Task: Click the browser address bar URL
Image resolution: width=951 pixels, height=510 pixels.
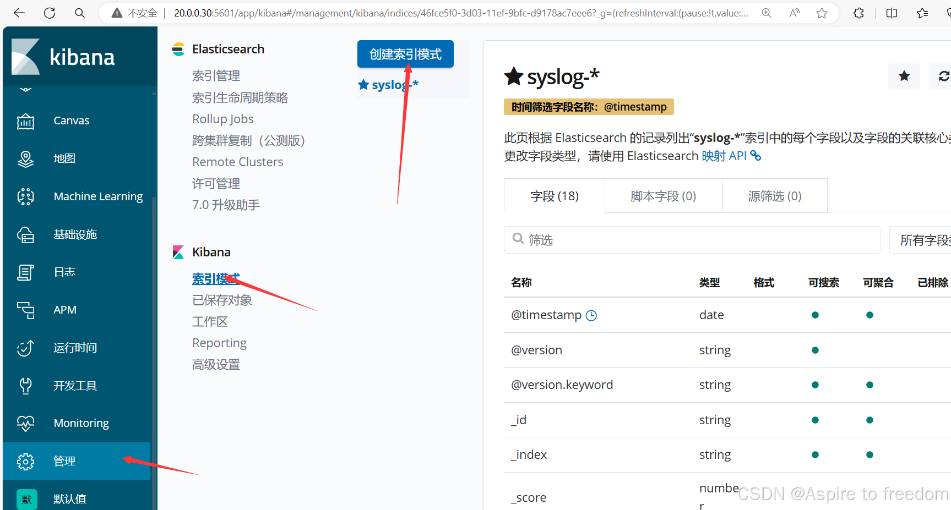Action: [x=461, y=13]
